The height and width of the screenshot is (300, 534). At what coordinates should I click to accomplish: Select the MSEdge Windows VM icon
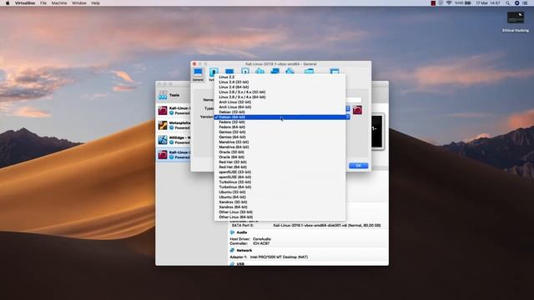[x=163, y=140]
